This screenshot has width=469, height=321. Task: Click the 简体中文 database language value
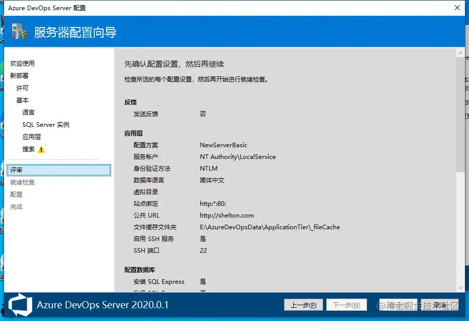point(212,180)
